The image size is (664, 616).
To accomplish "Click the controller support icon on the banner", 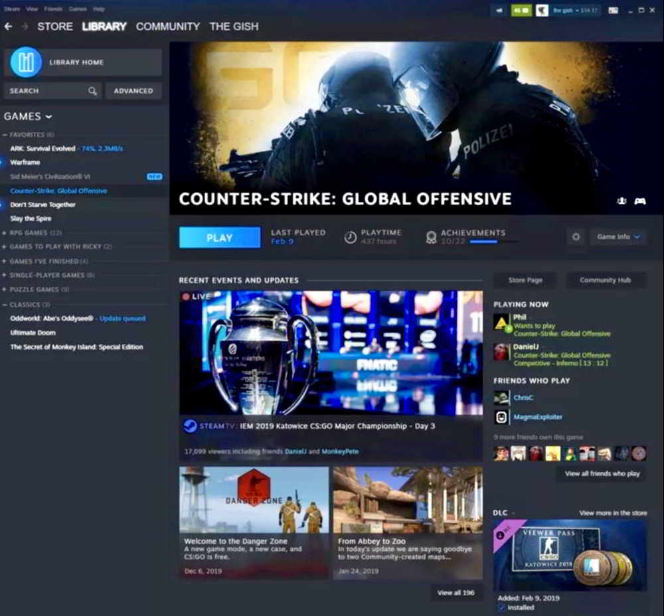I will coord(639,199).
